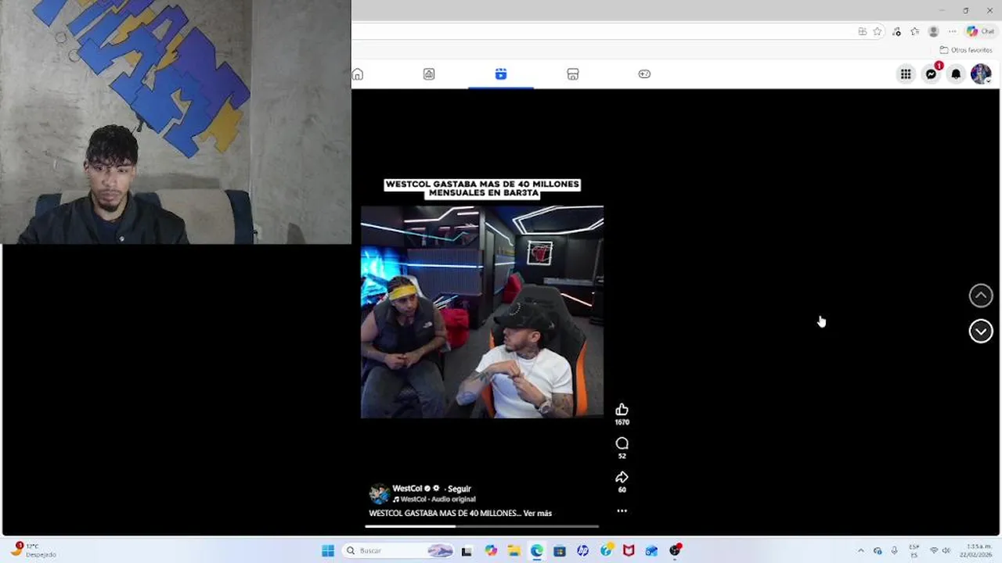
Task: Select the Reels video tab
Action: tap(501, 74)
